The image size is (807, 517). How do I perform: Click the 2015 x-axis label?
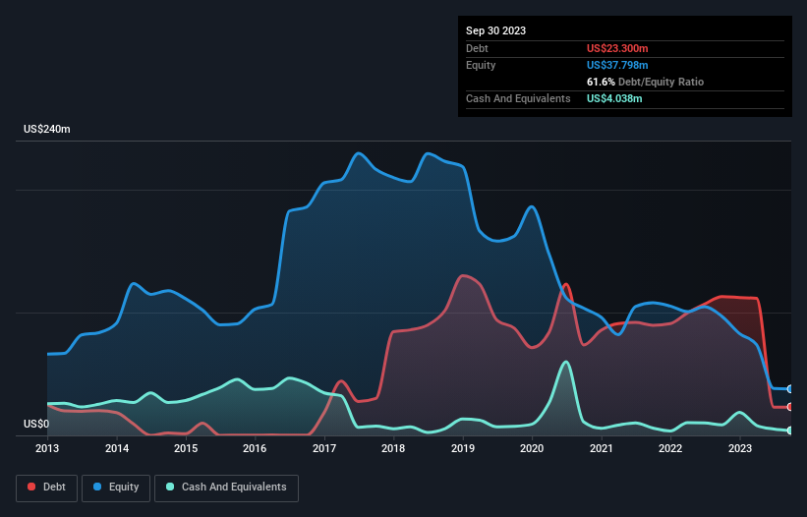coord(186,448)
